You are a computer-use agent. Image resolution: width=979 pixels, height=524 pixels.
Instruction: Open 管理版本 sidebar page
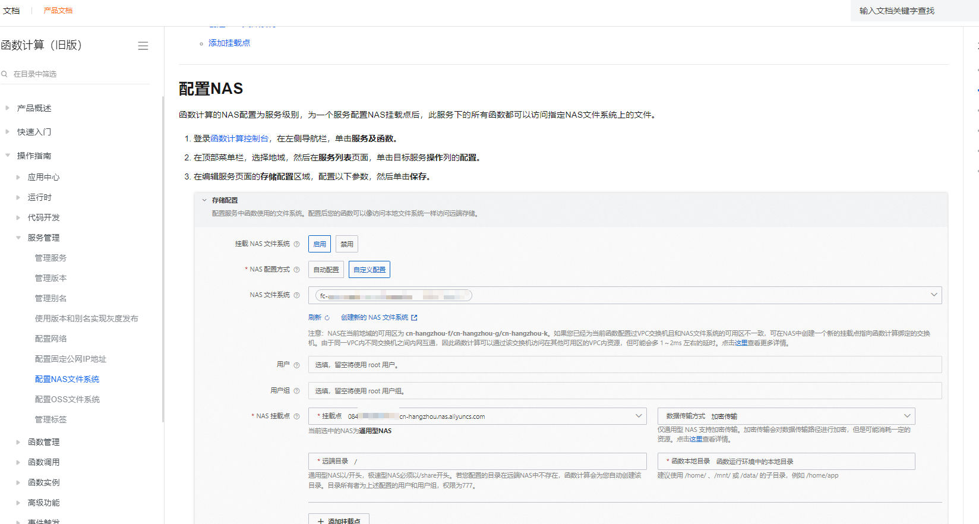[50, 278]
